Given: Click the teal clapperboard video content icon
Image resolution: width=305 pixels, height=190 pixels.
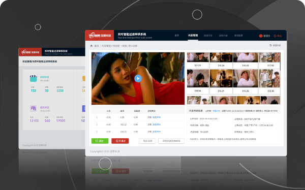Looking at the screenshot, I should click(x=34, y=78).
